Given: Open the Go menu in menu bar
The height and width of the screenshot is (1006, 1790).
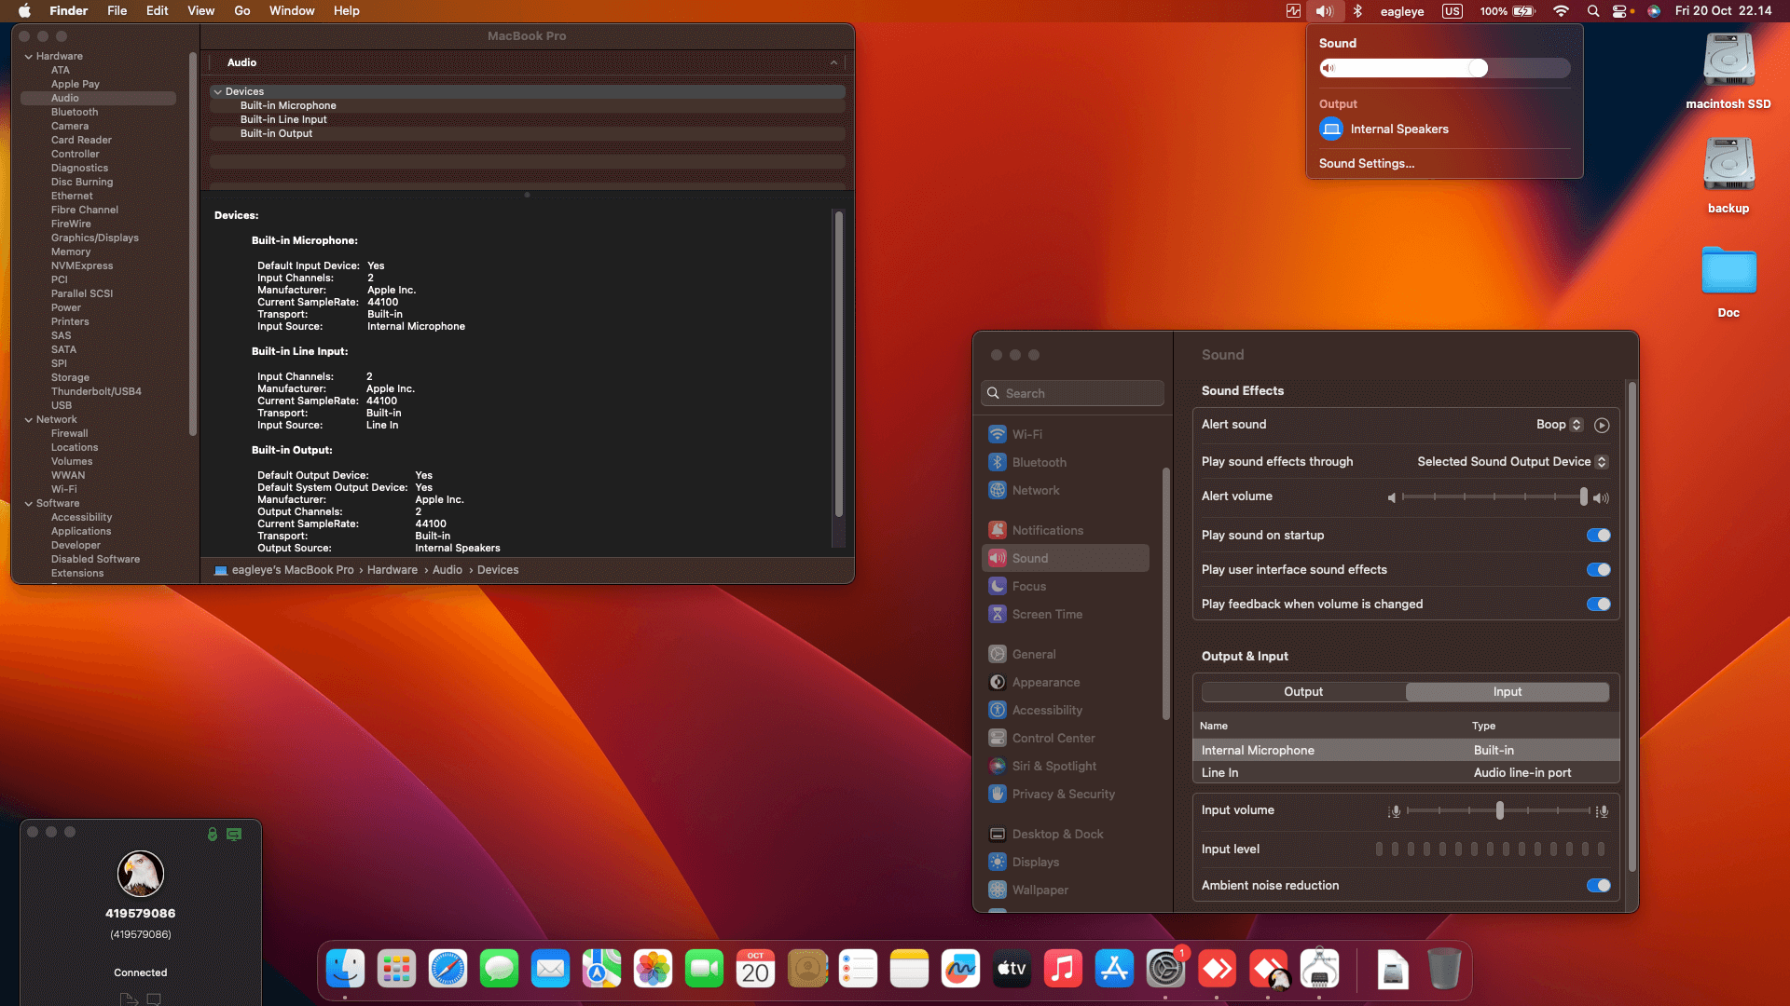Looking at the screenshot, I should [x=242, y=11].
